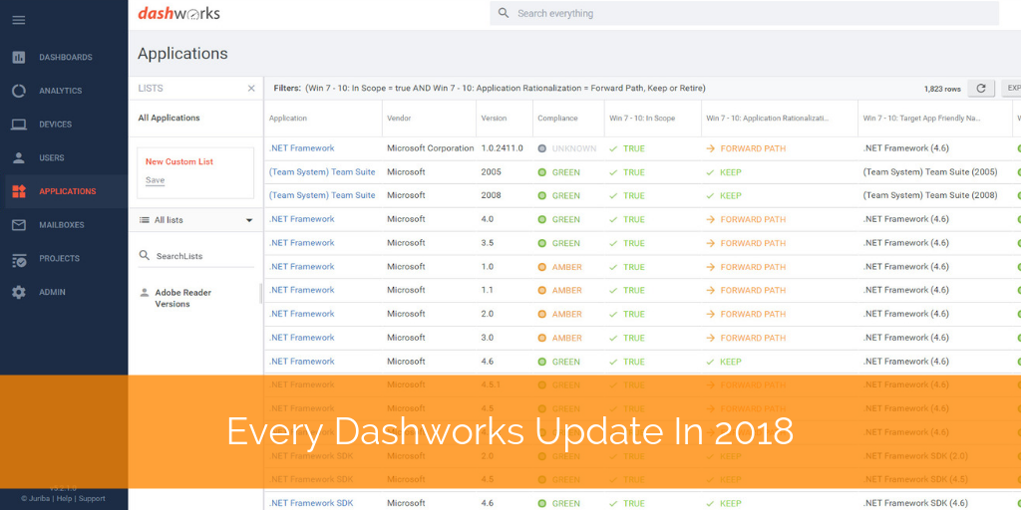Sort by Compliance column header
Screen dimensions: 1021x510
tap(557, 119)
